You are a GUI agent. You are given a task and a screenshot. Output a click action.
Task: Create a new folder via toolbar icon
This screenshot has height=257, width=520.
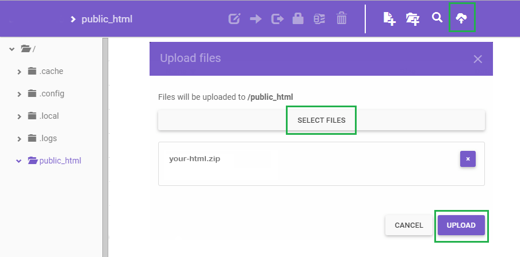click(412, 19)
